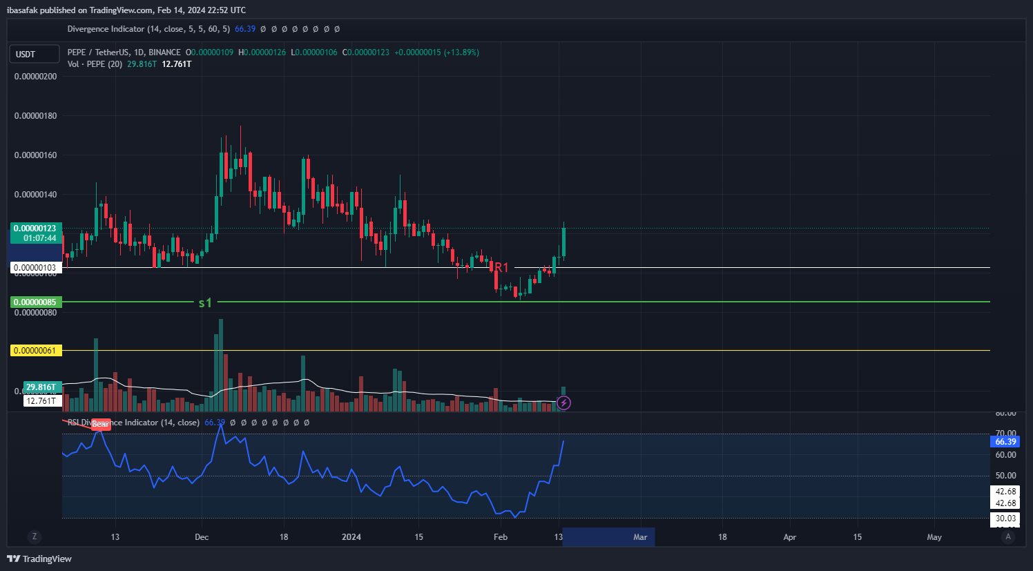
Task: Click the Dec label on time axis
Action: (x=202, y=536)
